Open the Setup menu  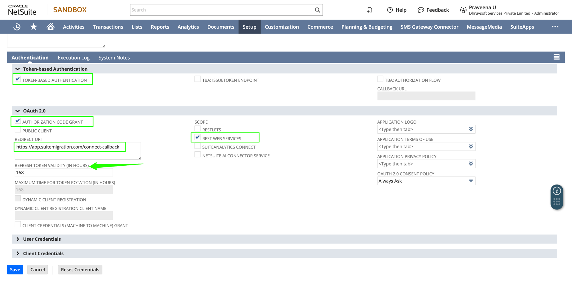click(249, 27)
